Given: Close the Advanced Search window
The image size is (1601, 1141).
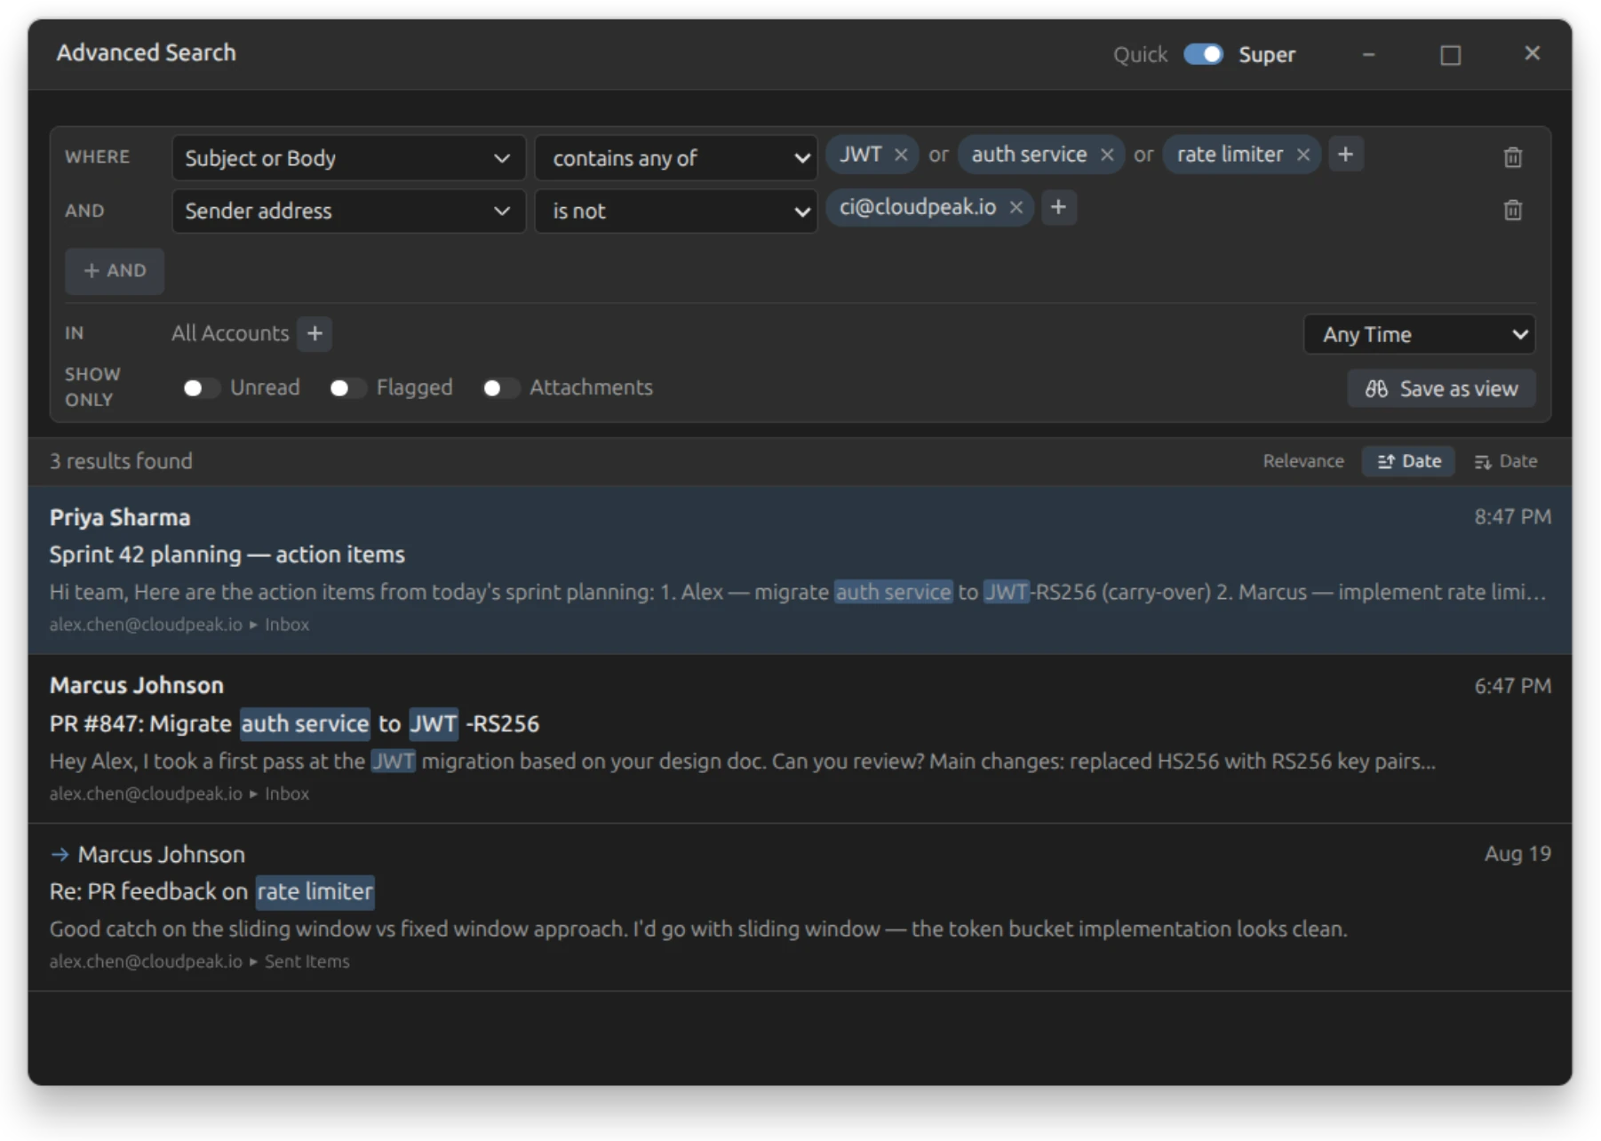Looking at the screenshot, I should (1532, 53).
